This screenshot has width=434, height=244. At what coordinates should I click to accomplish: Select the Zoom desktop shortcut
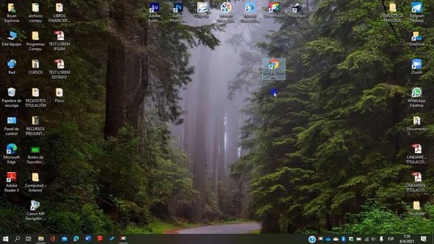(x=416, y=66)
